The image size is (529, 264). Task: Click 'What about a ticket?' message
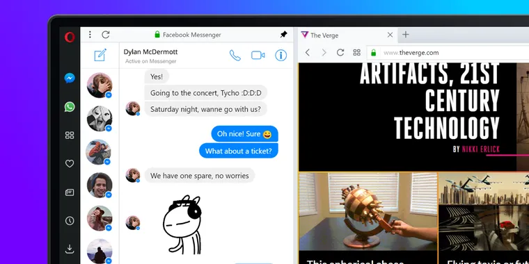click(239, 151)
